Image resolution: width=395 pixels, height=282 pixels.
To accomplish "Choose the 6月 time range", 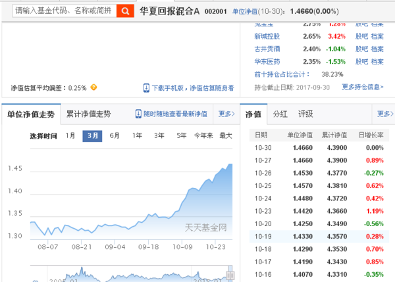I will [x=115, y=136].
